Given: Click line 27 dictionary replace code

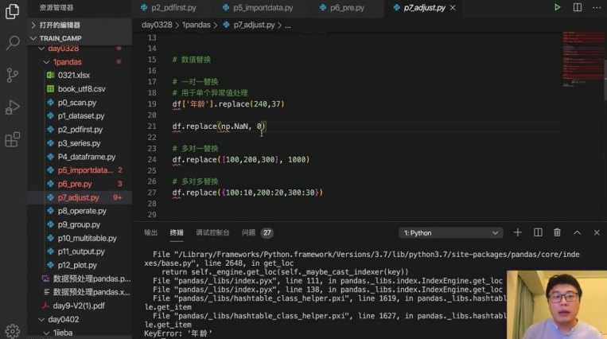Looking at the screenshot, I should coord(247,193).
